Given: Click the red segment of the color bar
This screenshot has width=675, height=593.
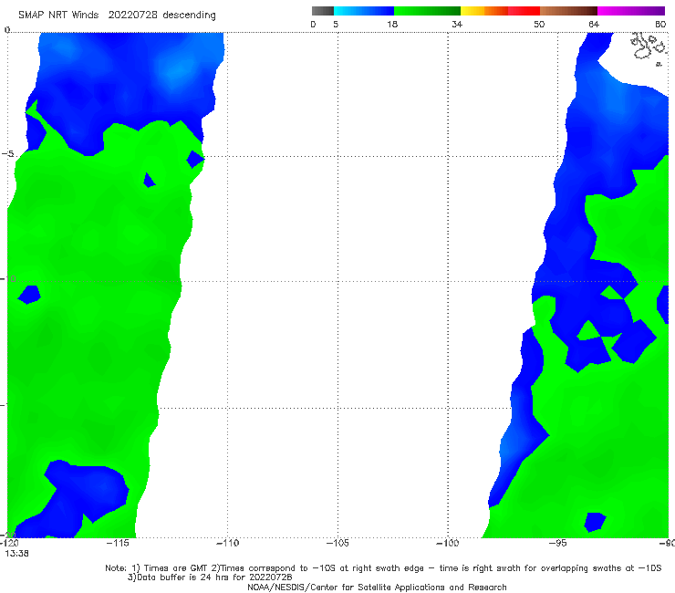Looking at the screenshot, I should coord(524,11).
